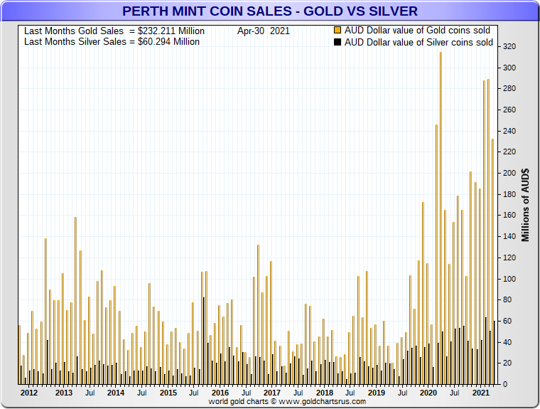Screen dimensions: 540x409
Task: Click legend text 'AUD Dollar value of Gold coins sold'
Action: (417, 31)
